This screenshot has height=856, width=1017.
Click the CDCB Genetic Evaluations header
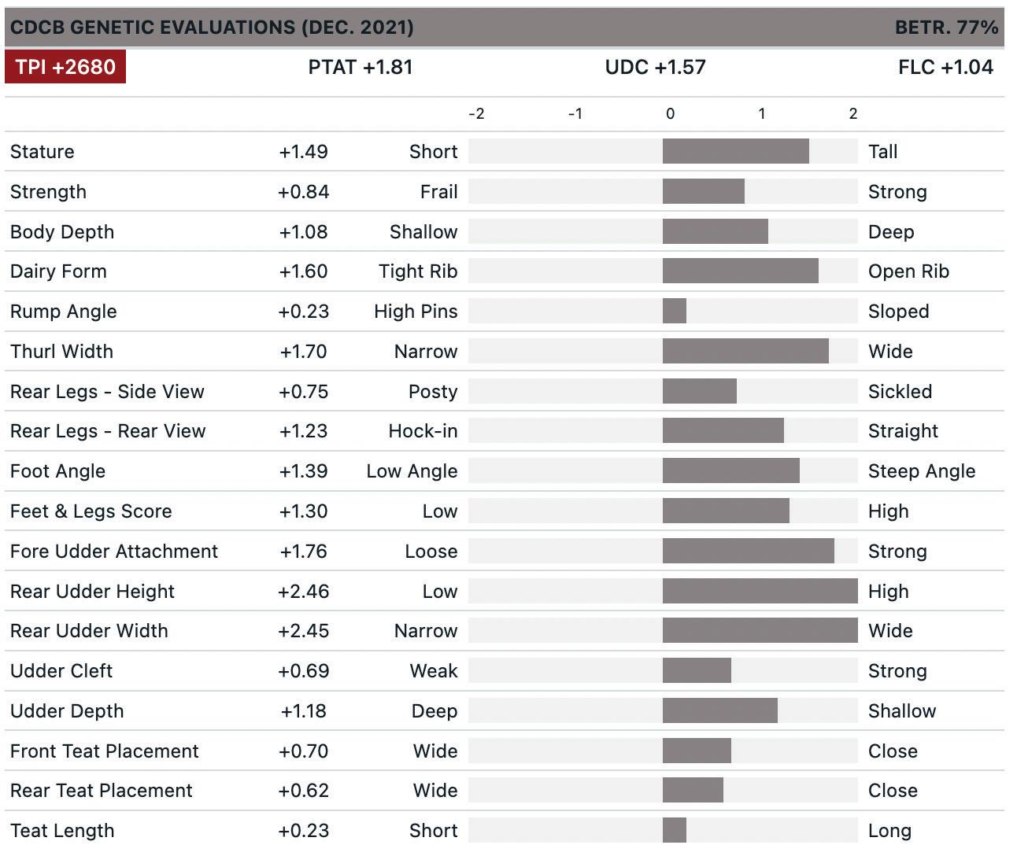tap(212, 28)
